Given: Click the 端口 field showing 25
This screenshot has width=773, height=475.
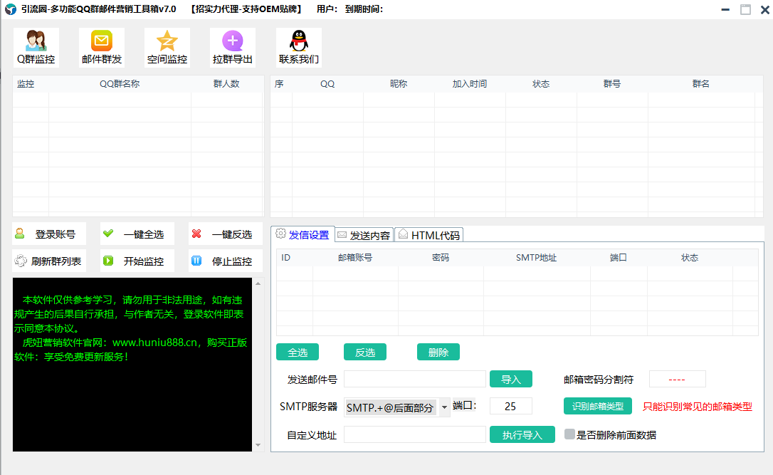Looking at the screenshot, I should click(511, 406).
